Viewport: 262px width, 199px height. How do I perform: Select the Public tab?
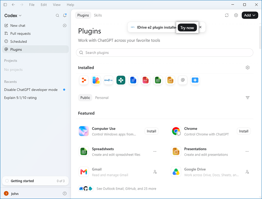click(85, 98)
